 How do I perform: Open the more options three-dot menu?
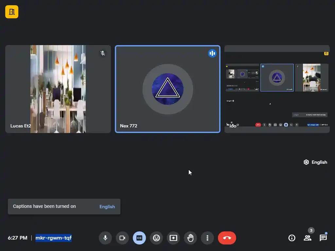click(207, 238)
